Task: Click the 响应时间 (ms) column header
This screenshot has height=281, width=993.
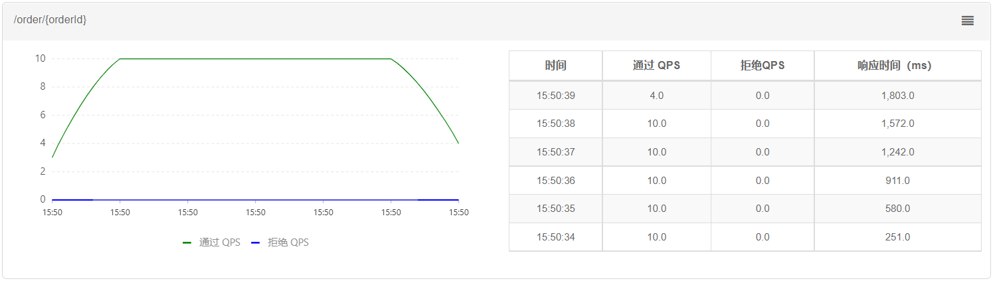Action: (897, 66)
